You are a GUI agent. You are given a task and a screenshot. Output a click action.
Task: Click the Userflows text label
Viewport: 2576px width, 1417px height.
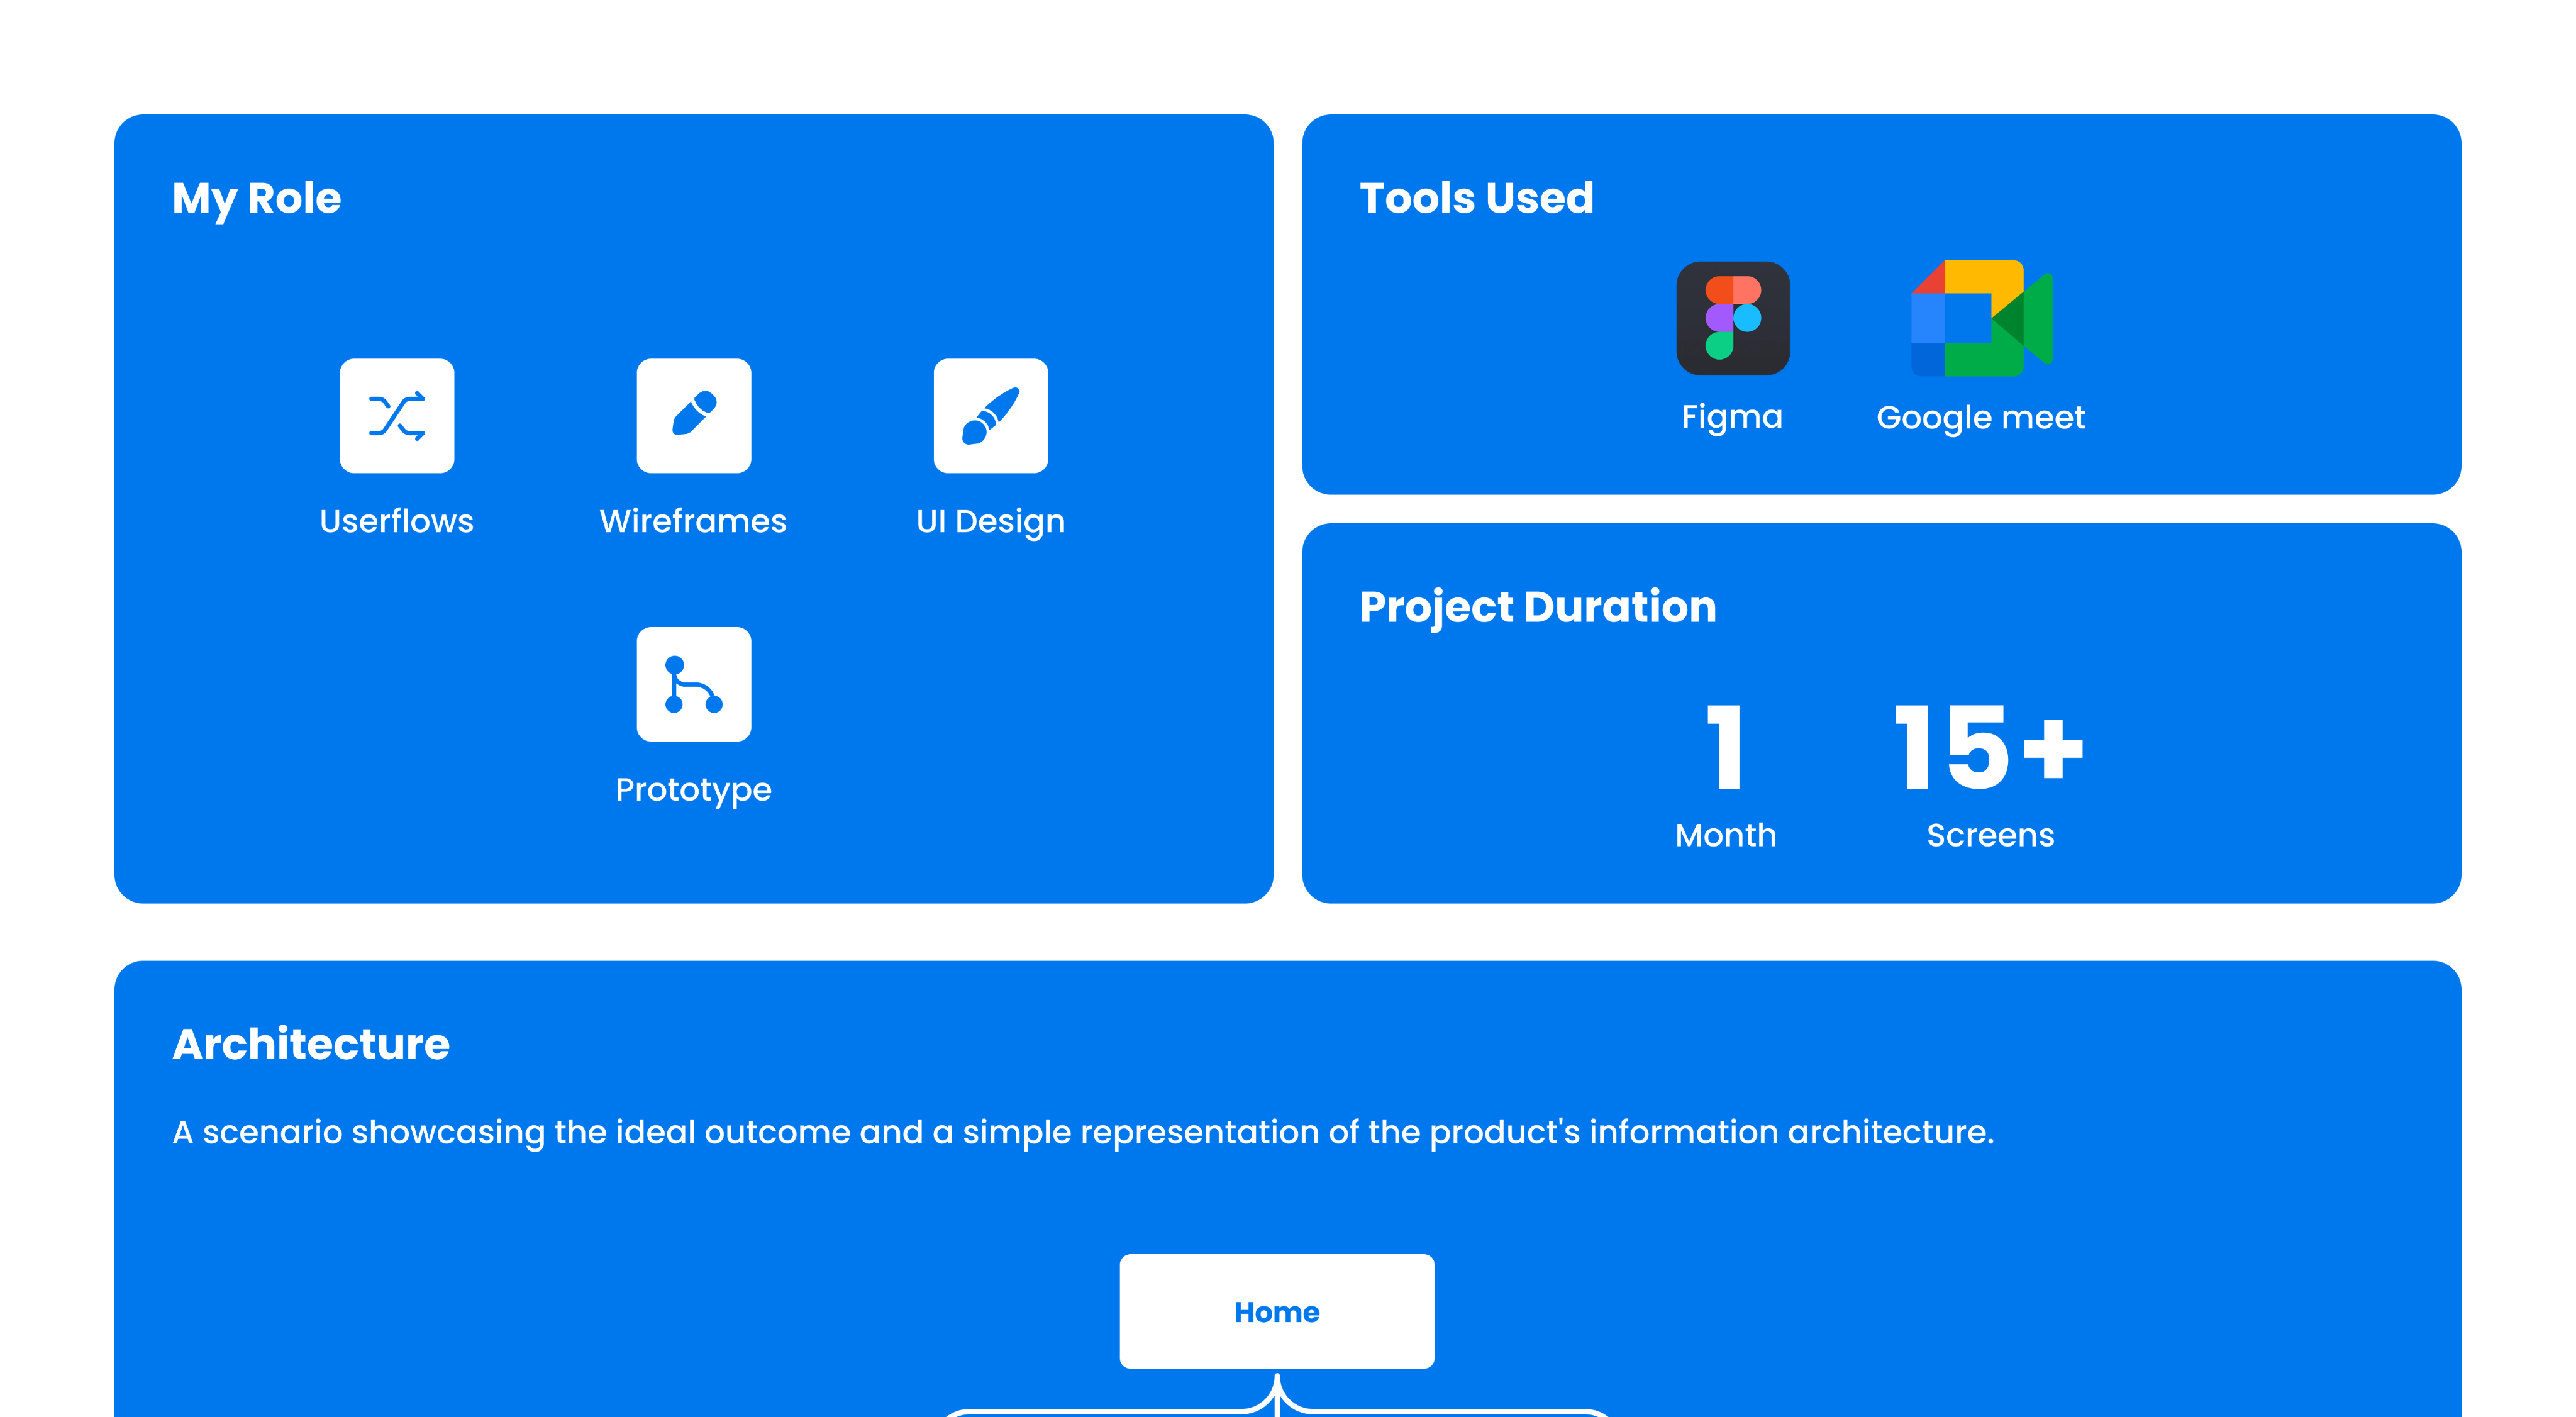[x=396, y=521]
